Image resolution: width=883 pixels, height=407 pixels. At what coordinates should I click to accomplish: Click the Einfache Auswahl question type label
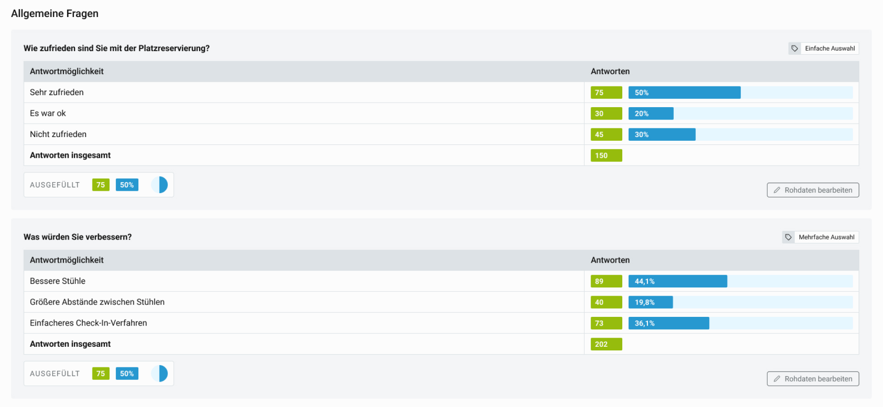(x=830, y=48)
